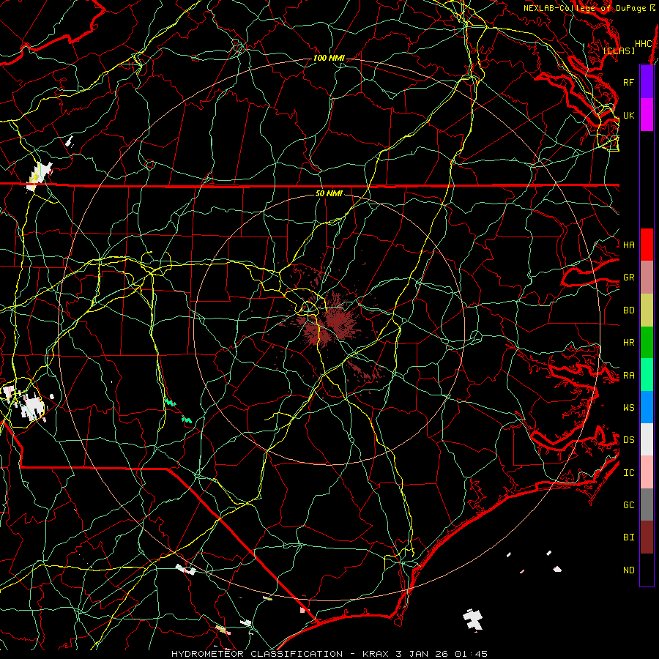Click the IC legend label
The image size is (659, 659).
[628, 473]
